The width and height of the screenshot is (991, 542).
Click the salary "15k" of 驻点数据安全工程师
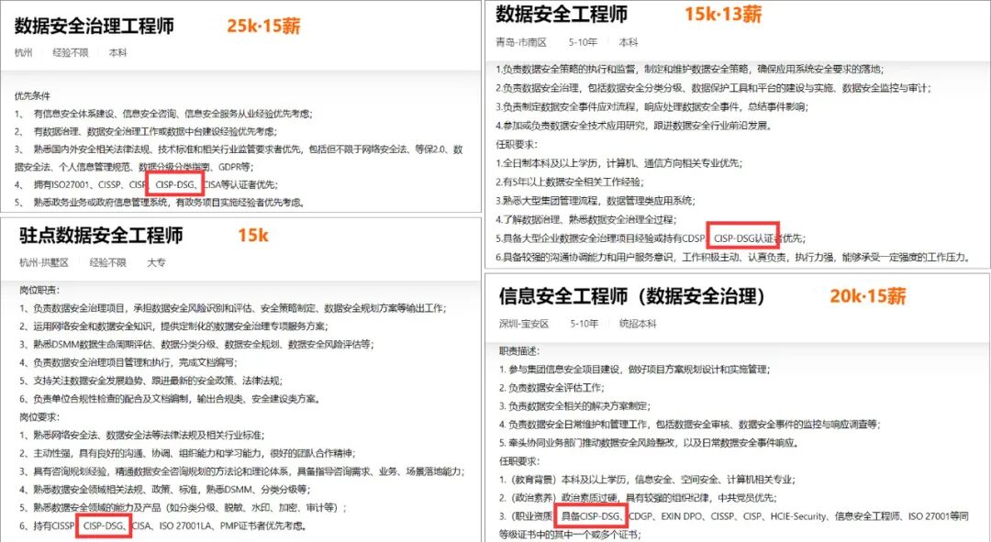(x=253, y=236)
